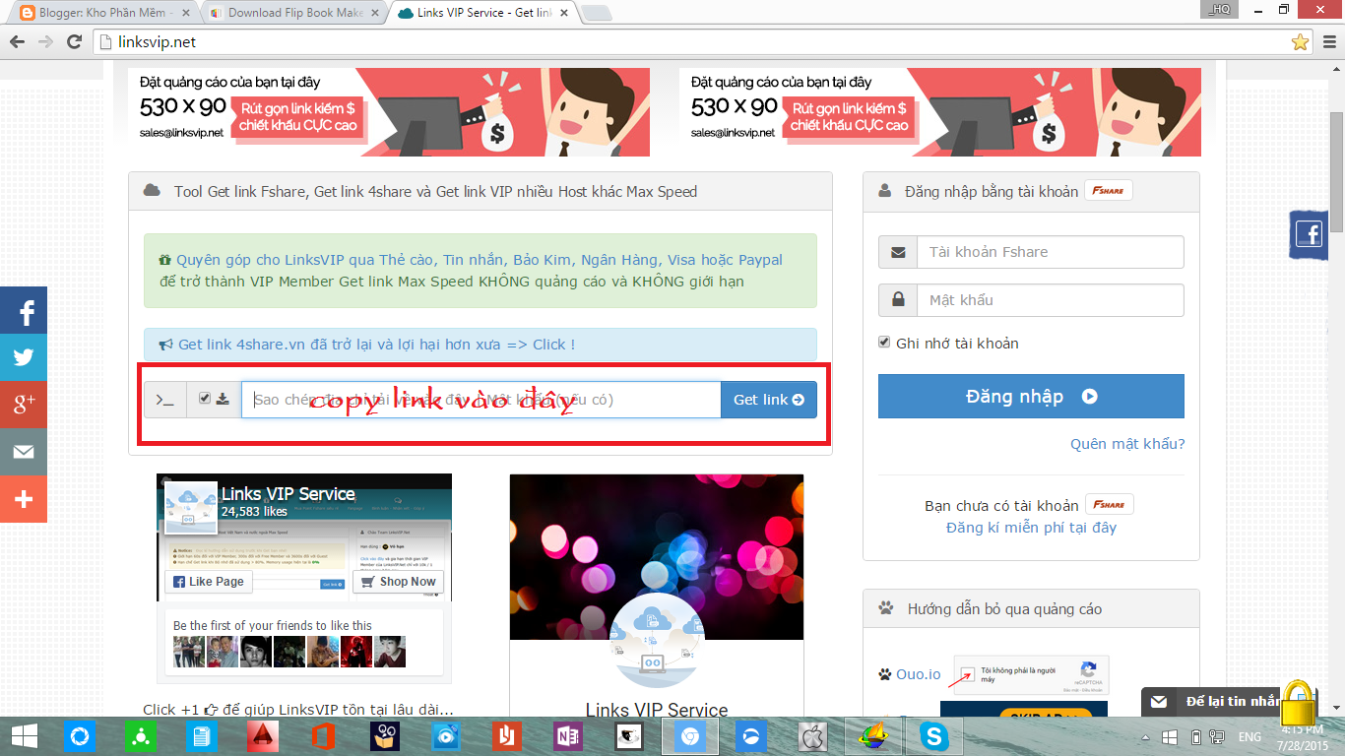This screenshot has height=756, width=1345.
Task: Click the right 530 x 90 advertisement banner
Action: point(940,112)
